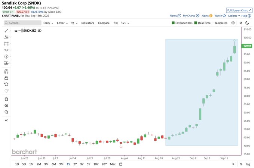Select the 3Y range tab
The width and height of the screenshot is (254, 168).
(82, 164)
